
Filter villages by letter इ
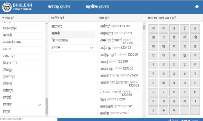point(174,28)
